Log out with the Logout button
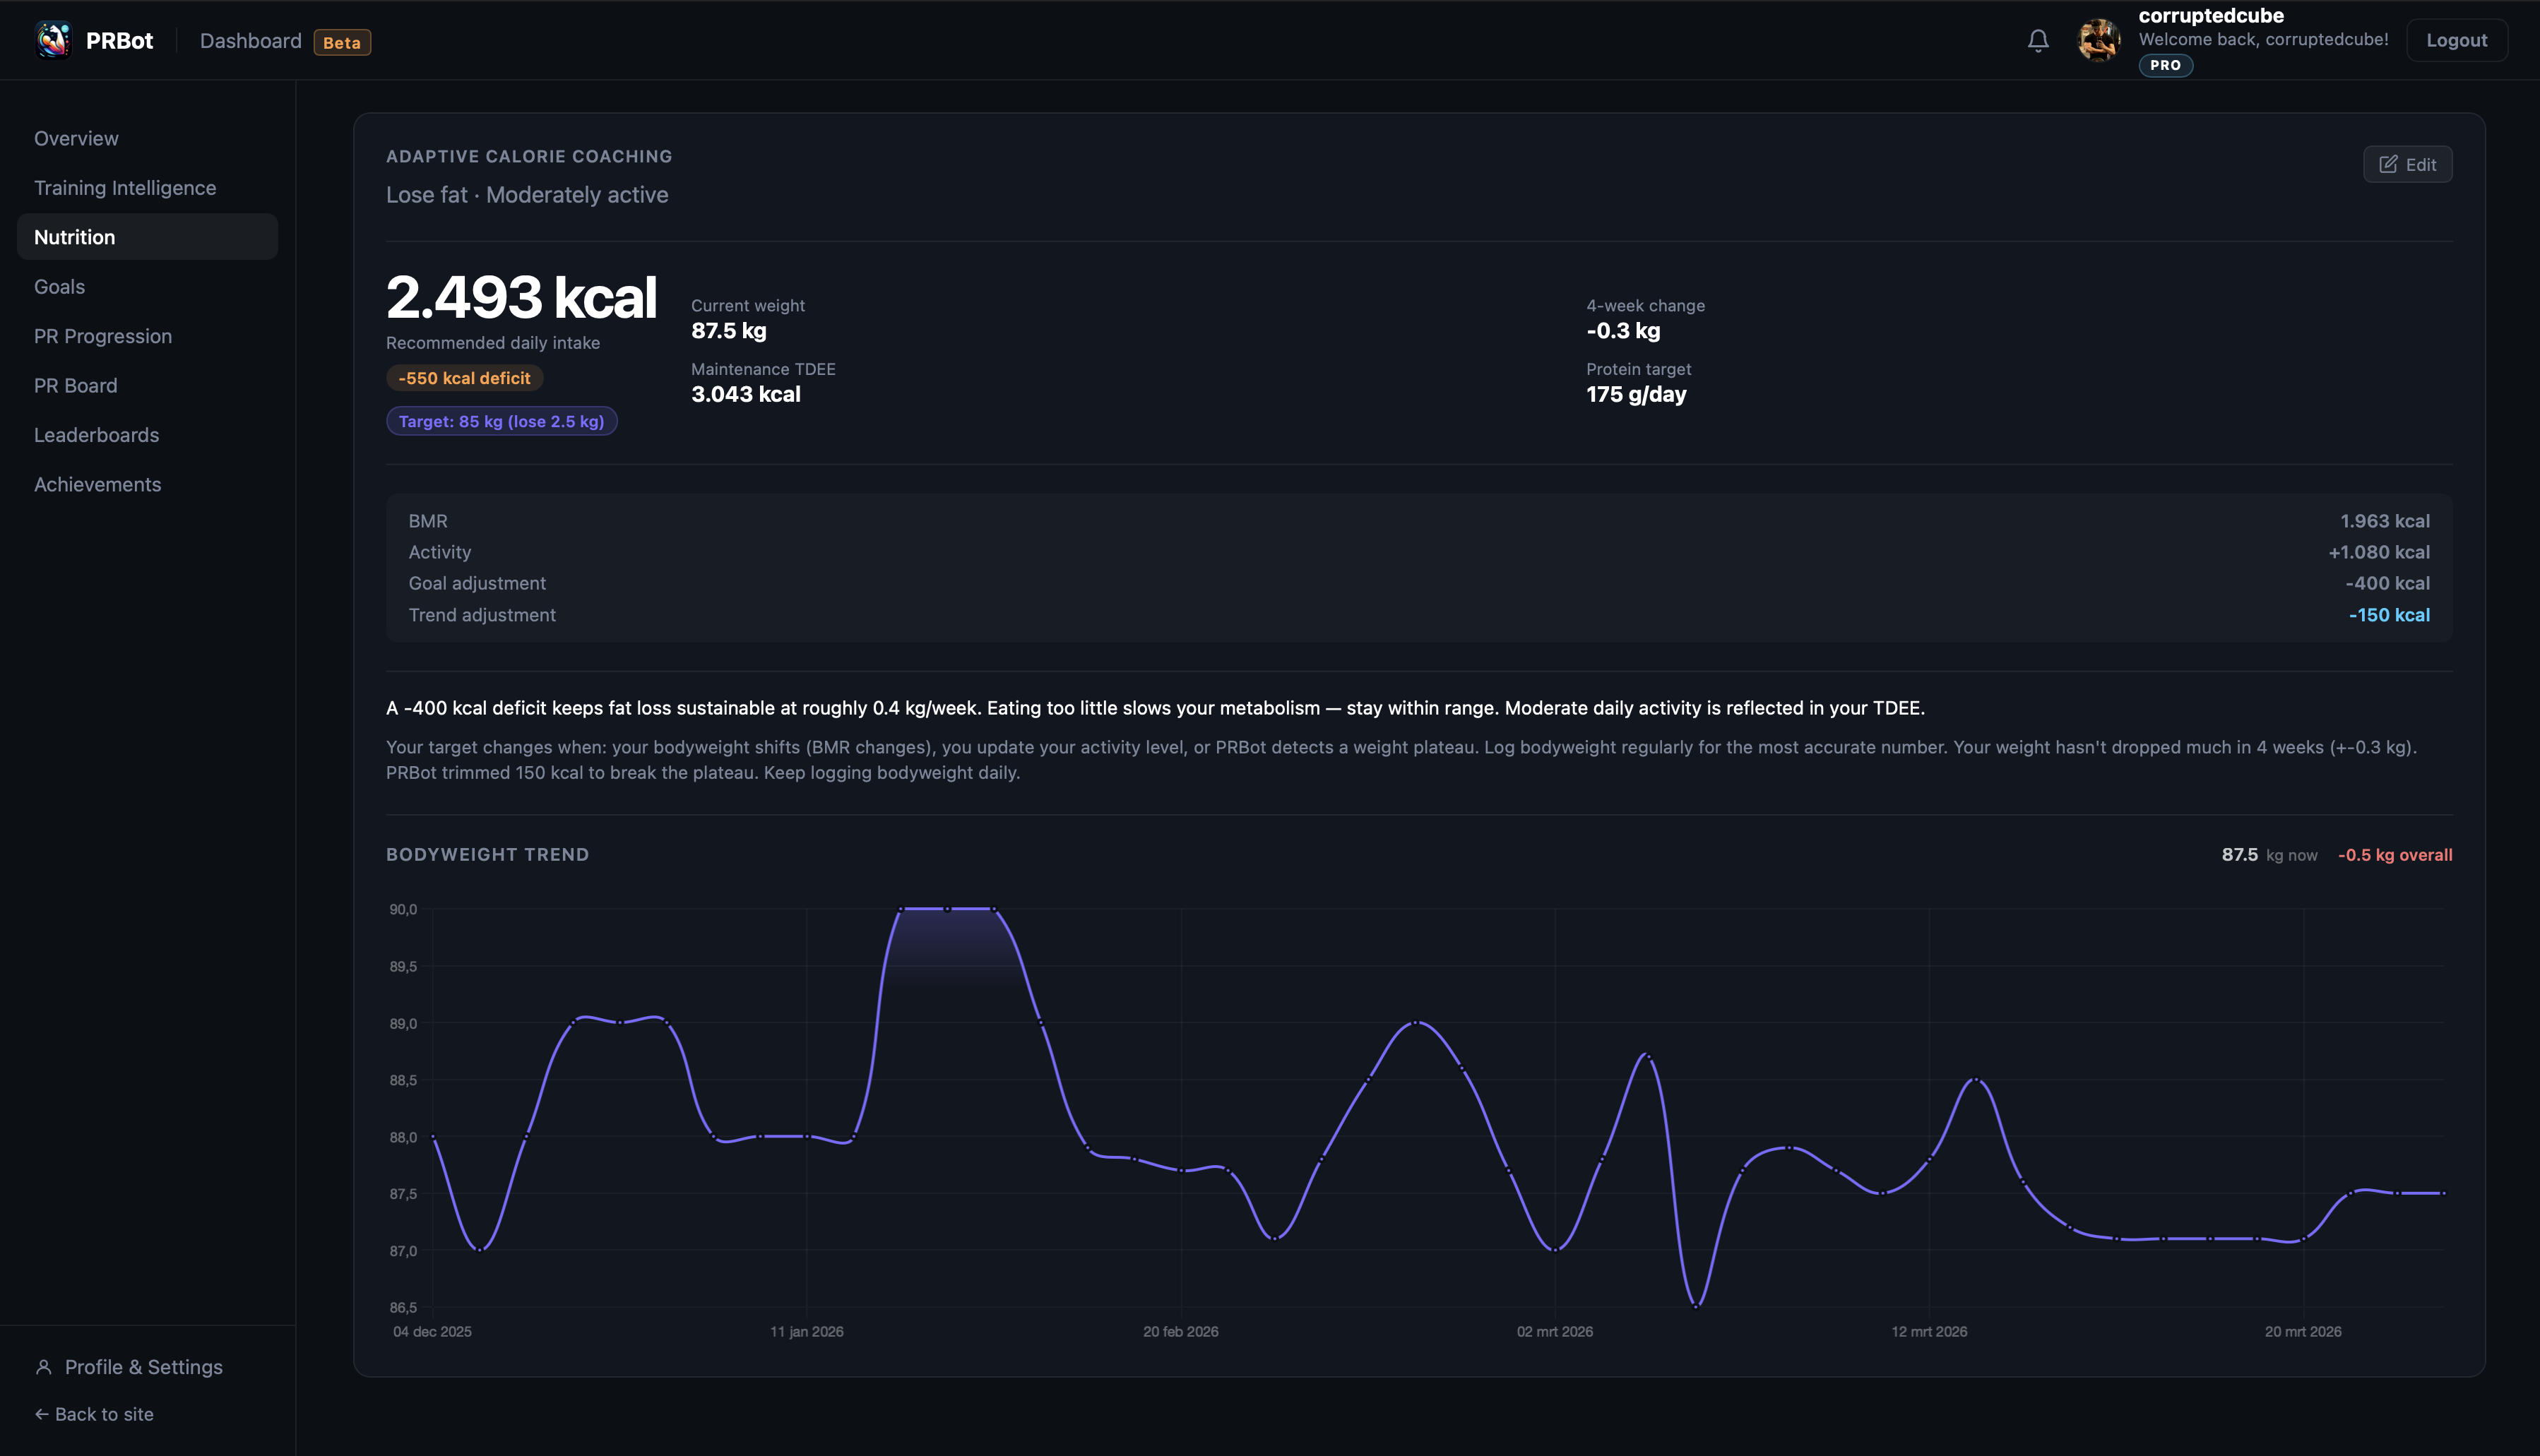Viewport: 2540px width, 1456px height. (x=2456, y=41)
